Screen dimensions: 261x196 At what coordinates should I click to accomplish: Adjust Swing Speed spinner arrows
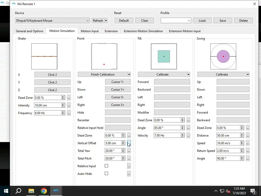tap(242, 143)
